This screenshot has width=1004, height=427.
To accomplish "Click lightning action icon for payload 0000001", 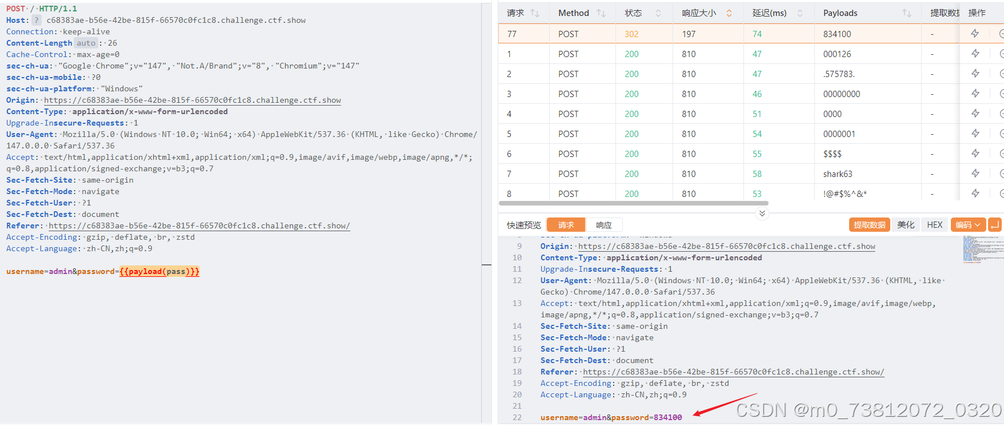I will click(x=975, y=134).
